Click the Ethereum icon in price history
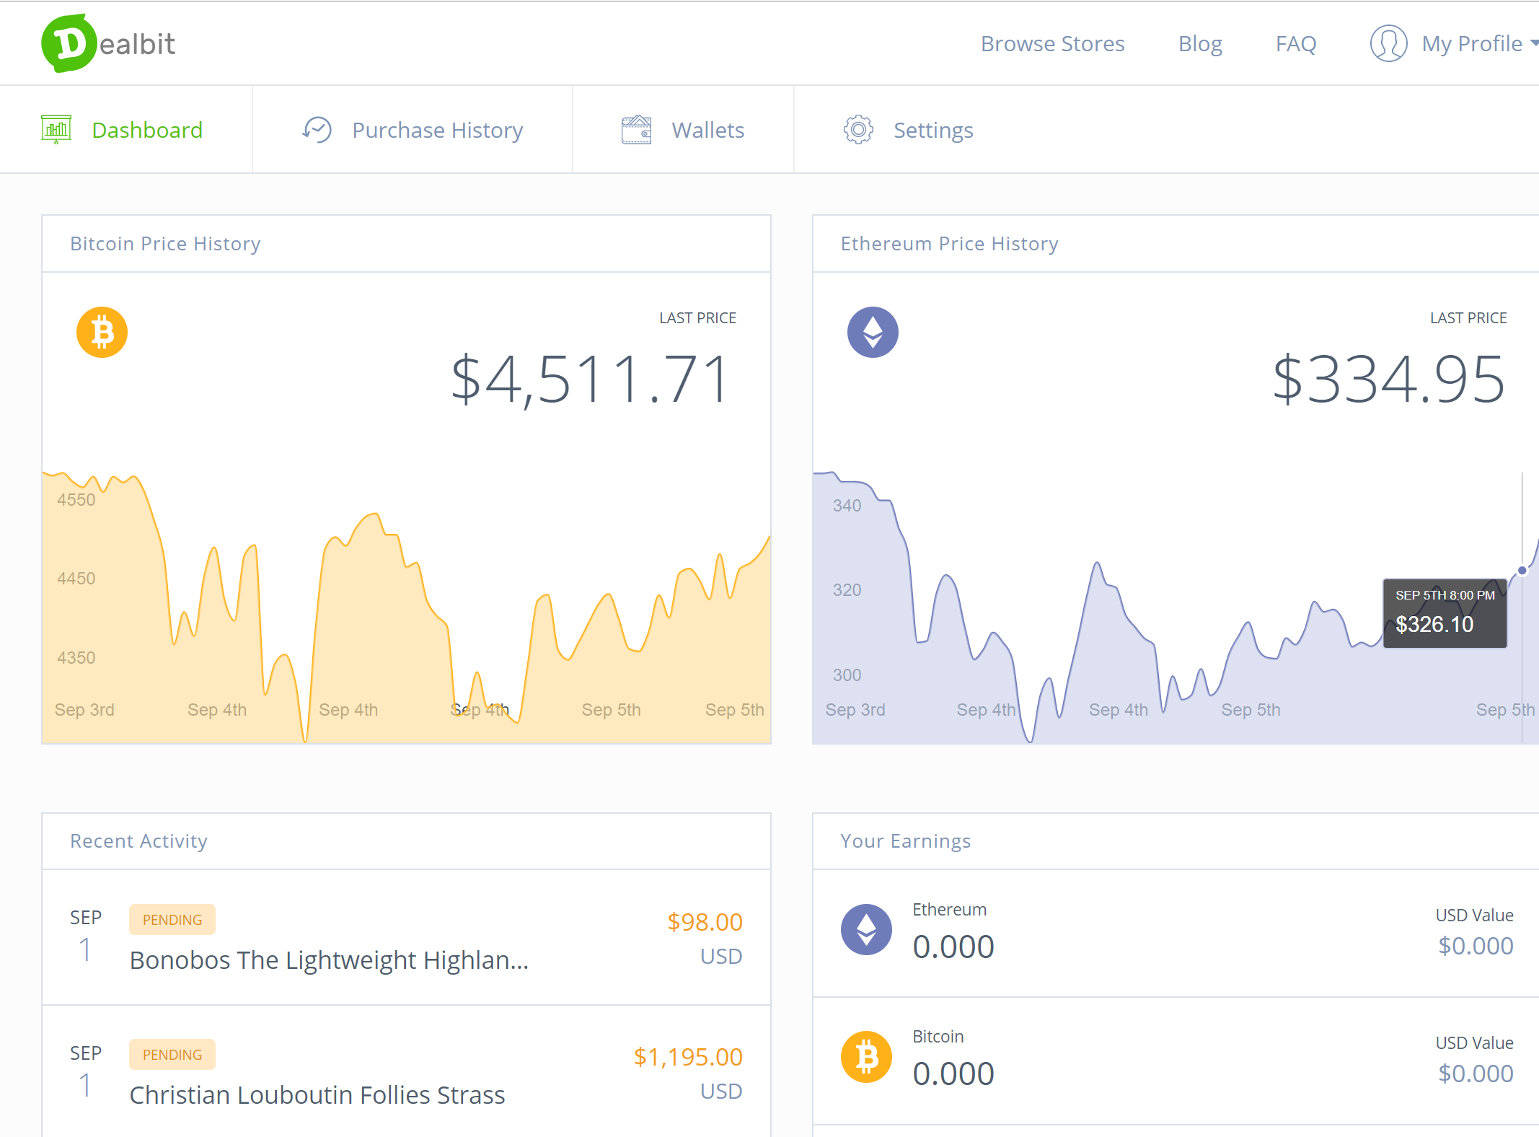This screenshot has width=1539, height=1137. click(873, 333)
